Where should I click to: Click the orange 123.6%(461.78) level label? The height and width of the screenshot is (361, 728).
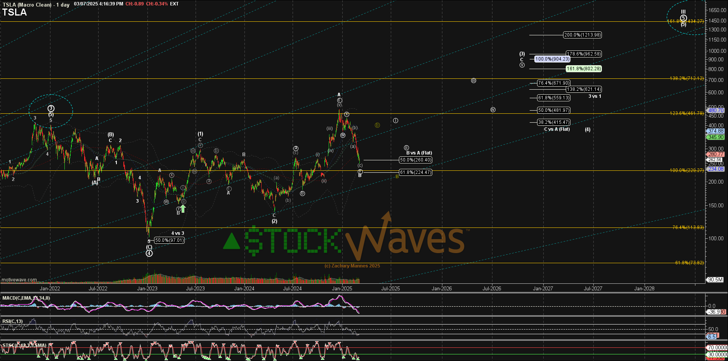[x=686, y=113]
